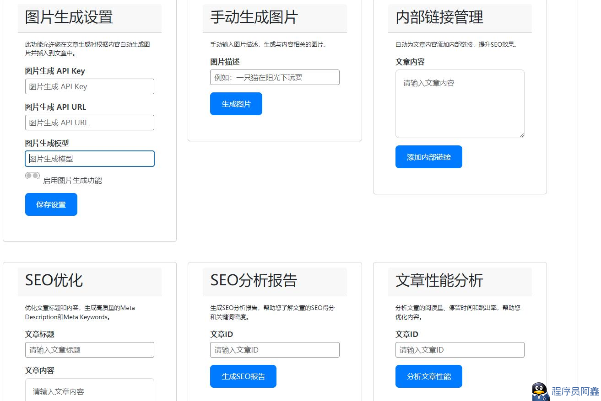Toggle the 启用图片生成功能 switch
The width and height of the screenshot is (601, 401).
coord(32,176)
